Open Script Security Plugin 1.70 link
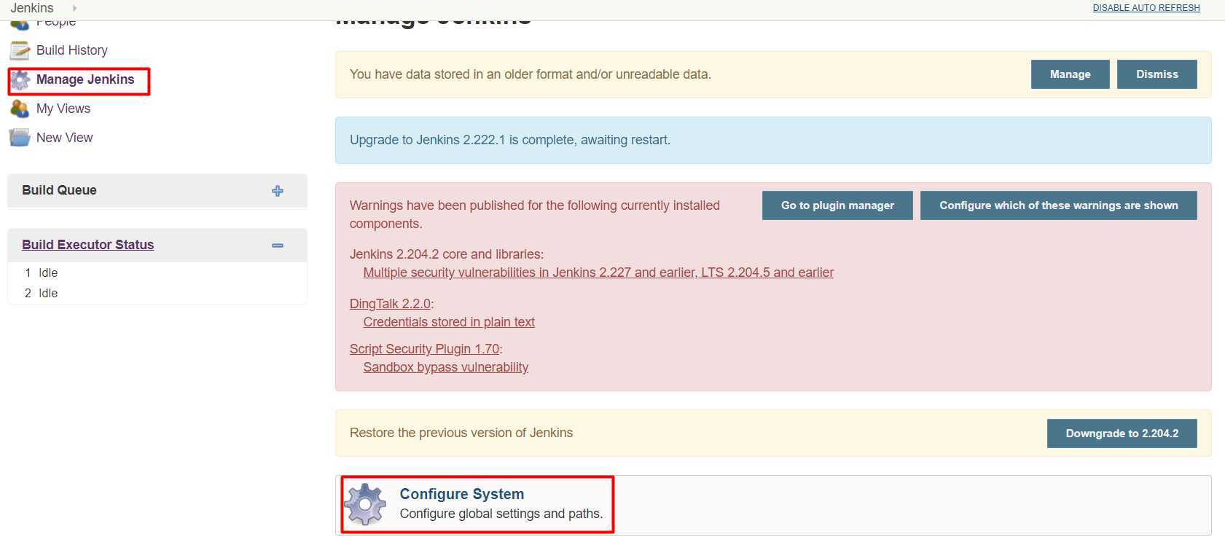 [x=424, y=349]
